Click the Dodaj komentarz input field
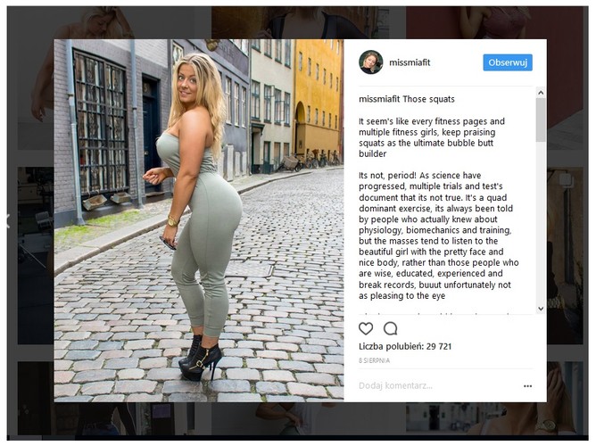The height and width of the screenshot is (446, 596). tap(439, 386)
